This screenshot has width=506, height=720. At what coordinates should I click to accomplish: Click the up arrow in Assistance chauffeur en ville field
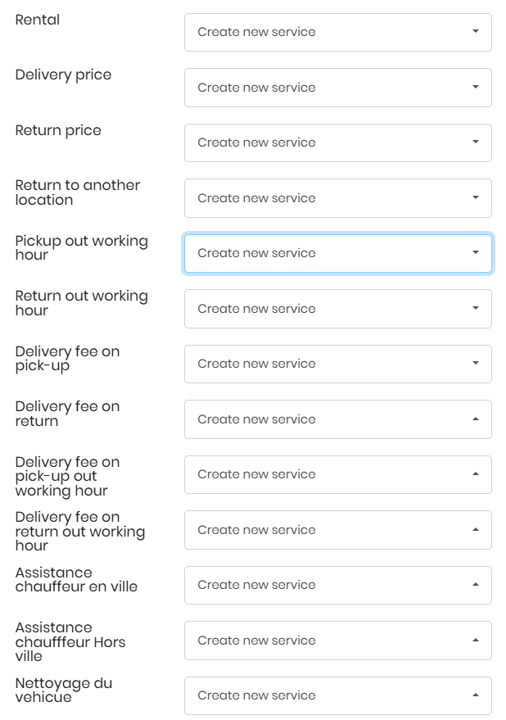coord(476,585)
